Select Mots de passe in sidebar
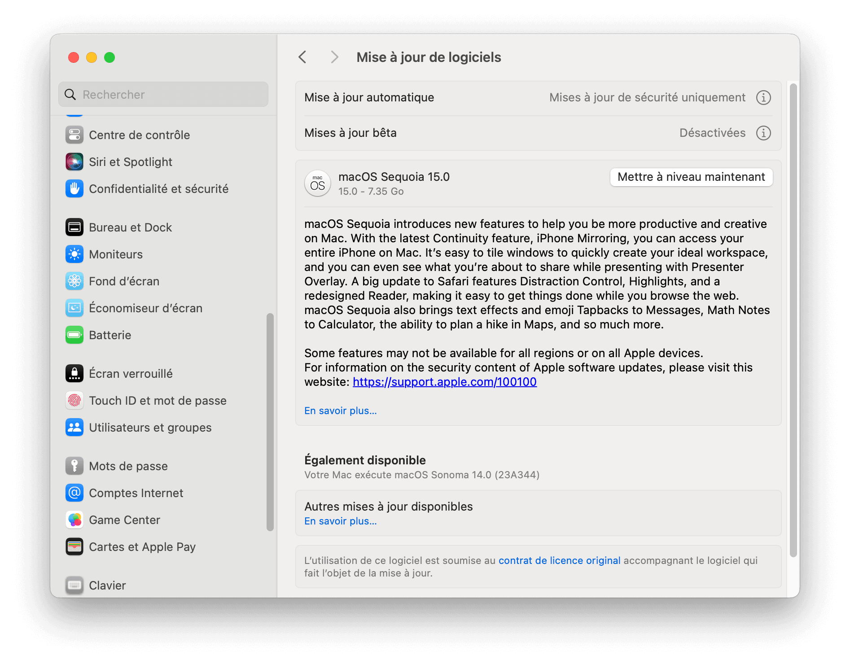850x664 pixels. click(x=163, y=466)
